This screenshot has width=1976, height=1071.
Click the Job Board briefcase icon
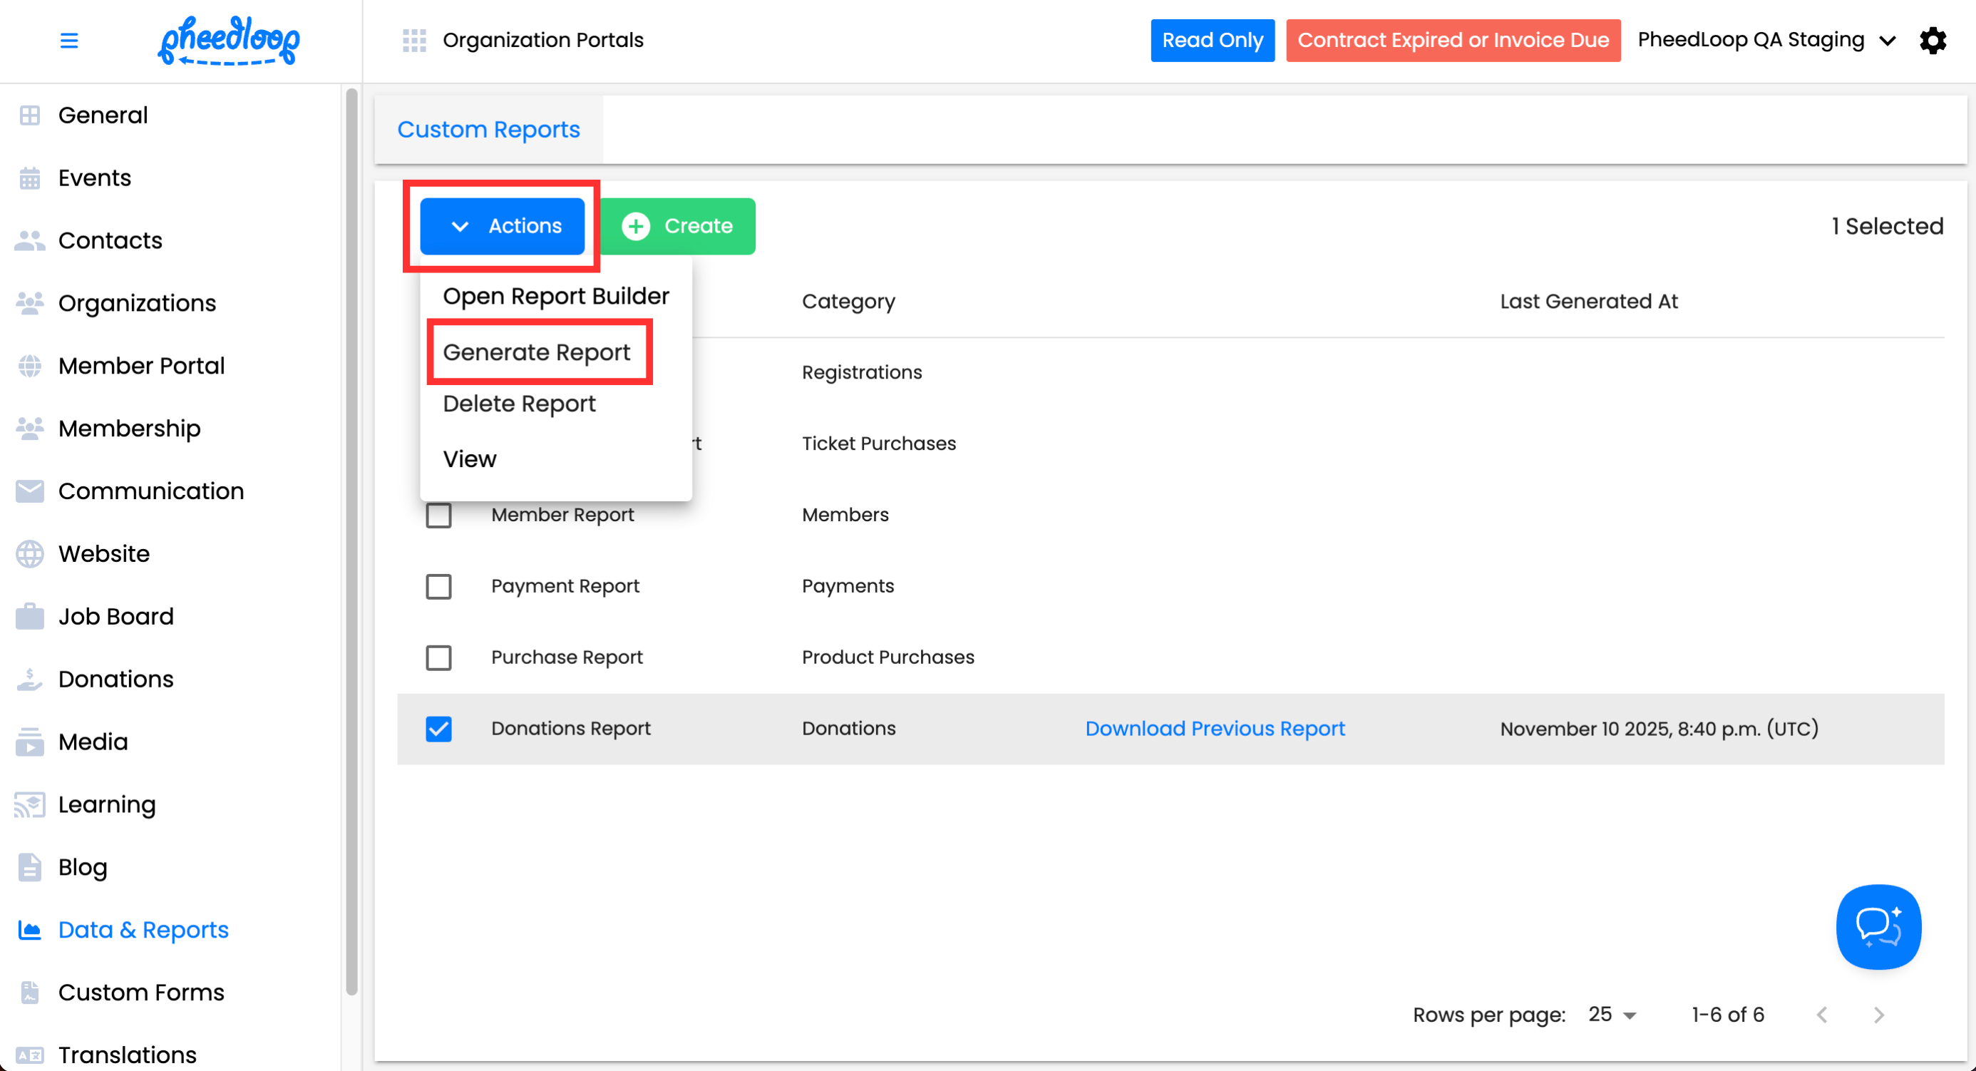[x=30, y=616]
